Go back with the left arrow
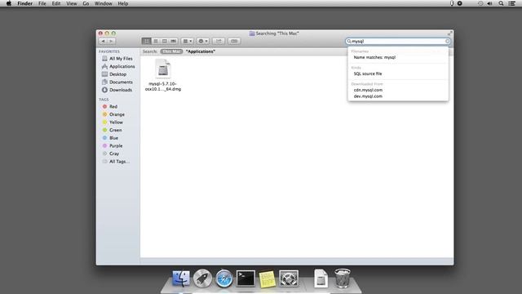 pyautogui.click(x=104, y=41)
